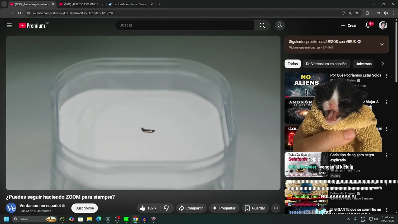Open Kick app from taskbar
Image resolution: width=398 pixels, height=224 pixels.
(x=126, y=219)
